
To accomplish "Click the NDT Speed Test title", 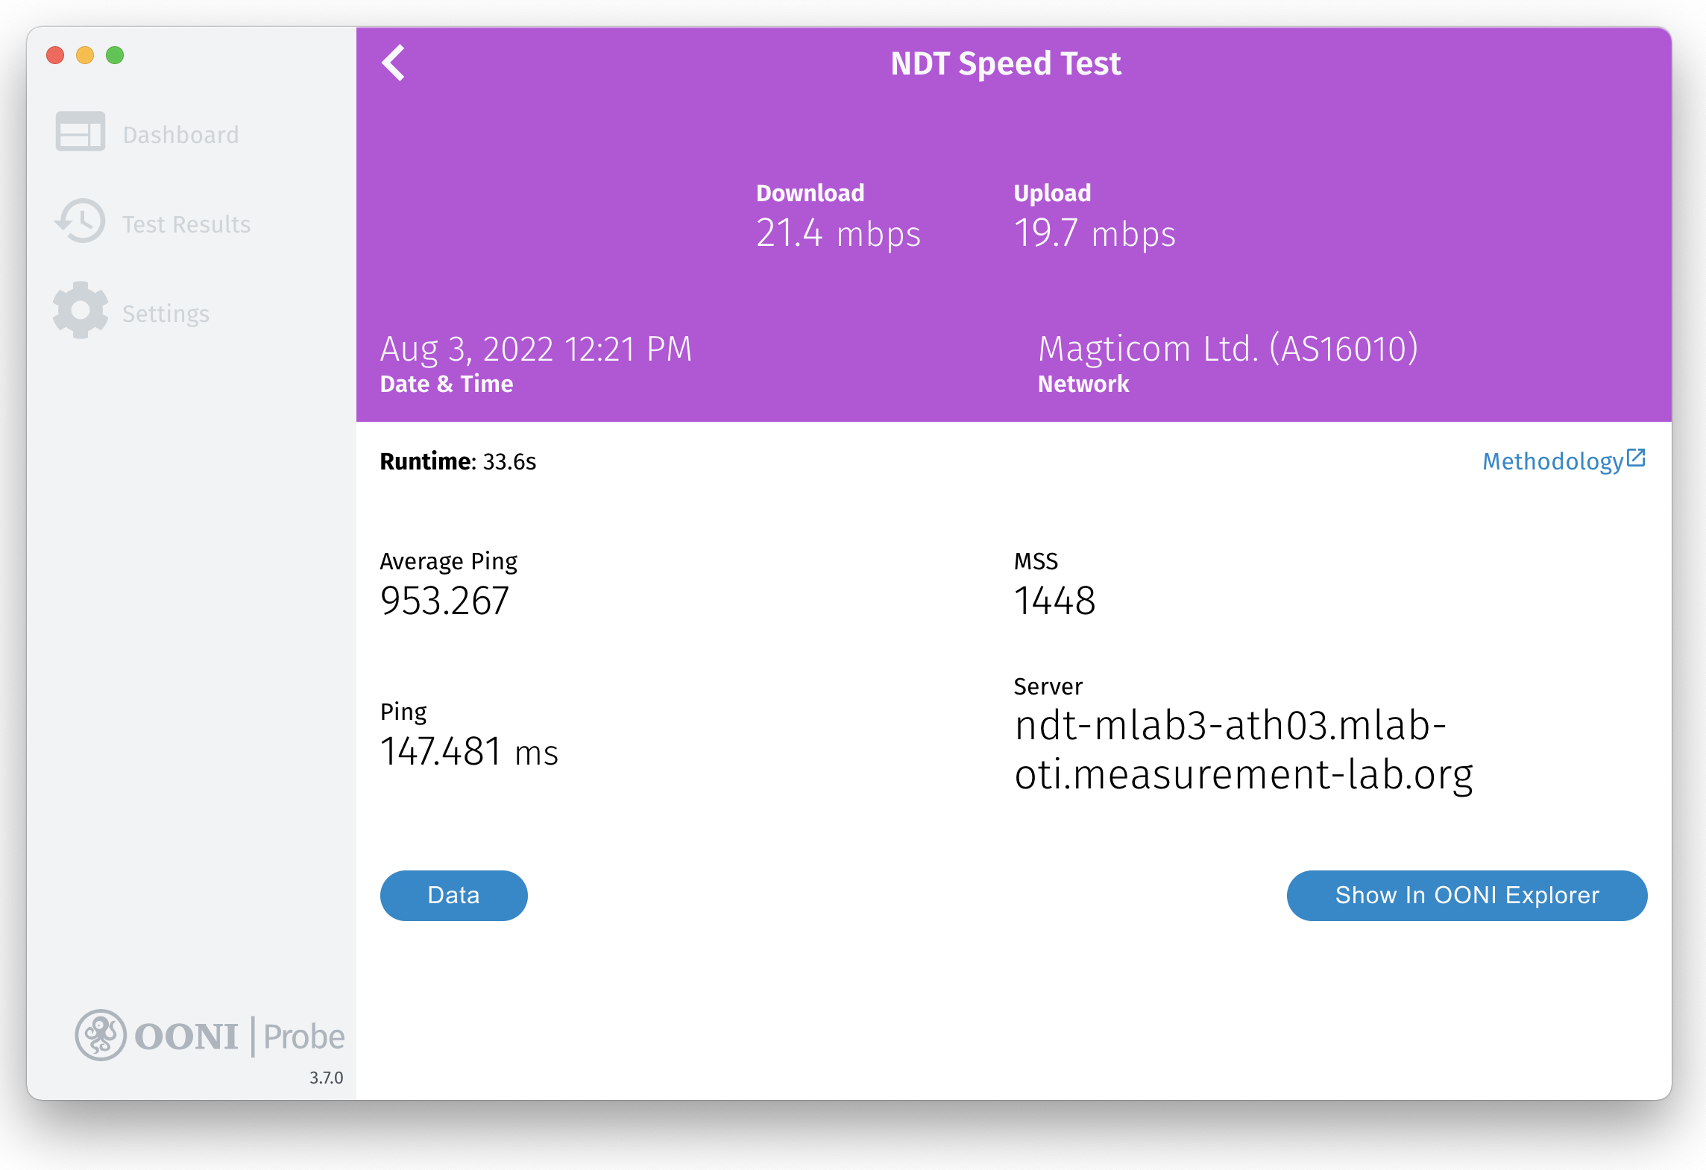I will [1005, 63].
